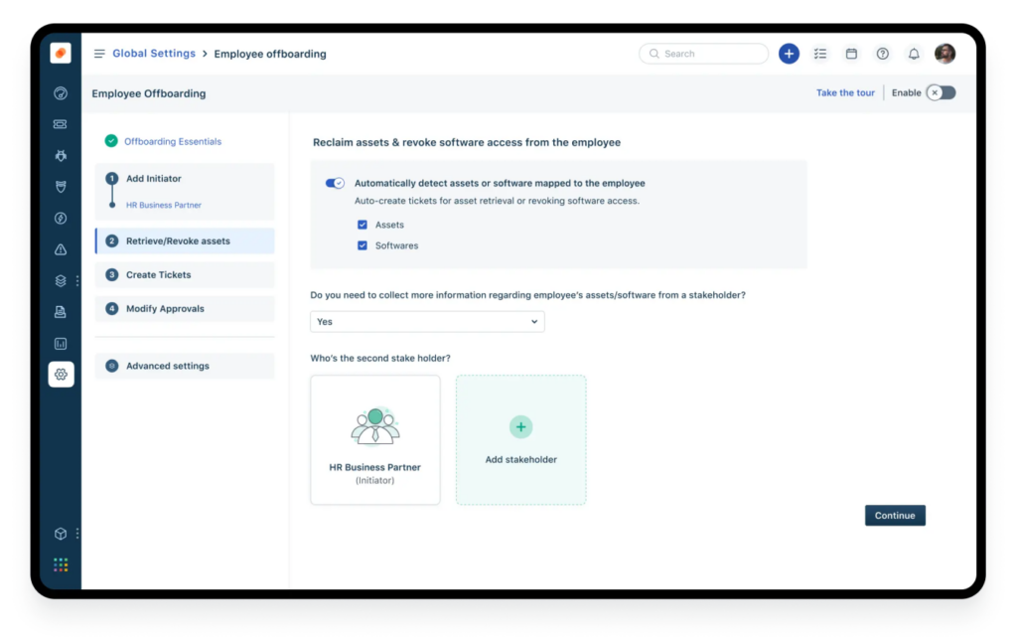Click the Continue button
Viewport: 1017px width, 637px height.
(x=895, y=516)
